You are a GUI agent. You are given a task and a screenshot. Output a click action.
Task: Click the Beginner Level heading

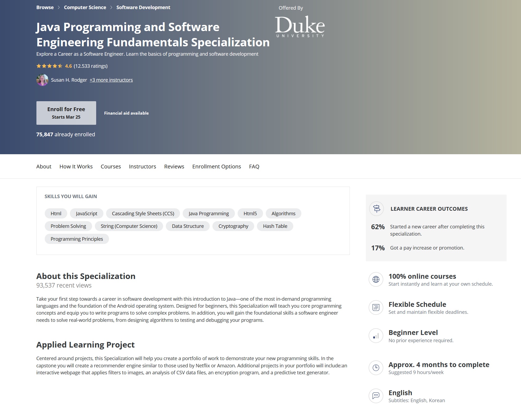pos(413,333)
